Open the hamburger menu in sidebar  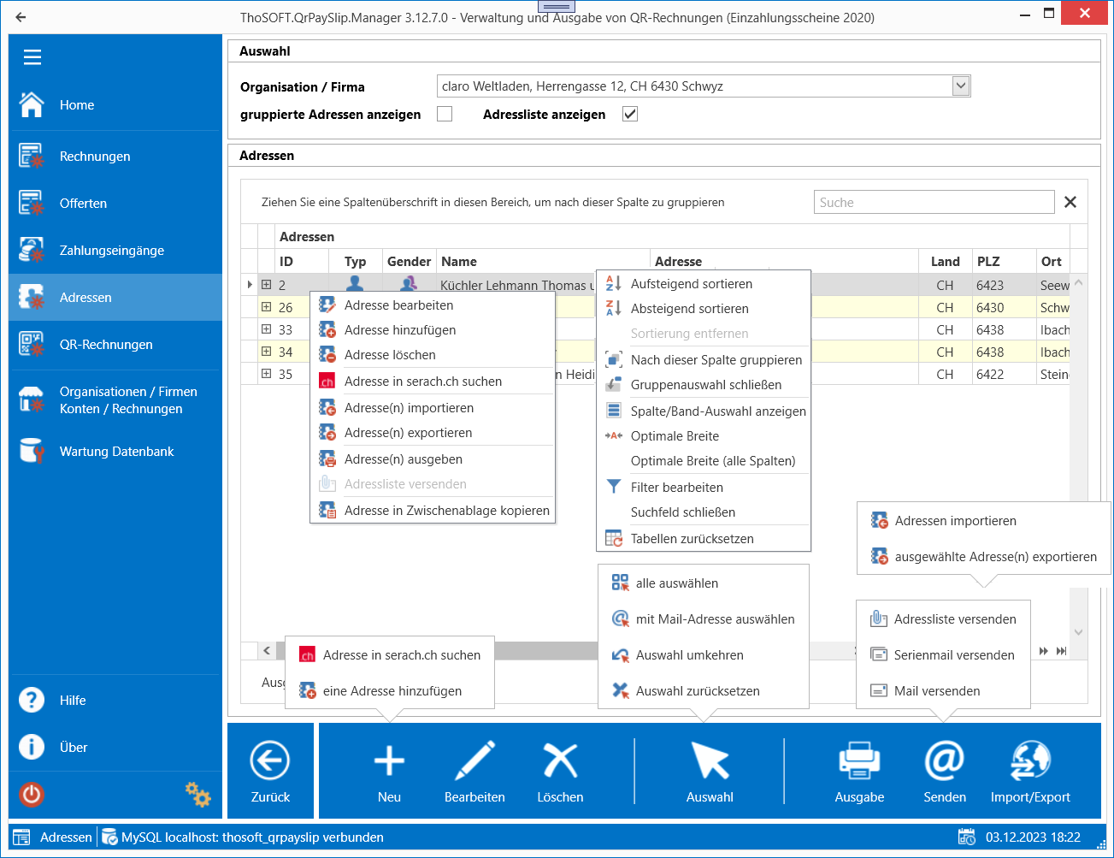(32, 57)
